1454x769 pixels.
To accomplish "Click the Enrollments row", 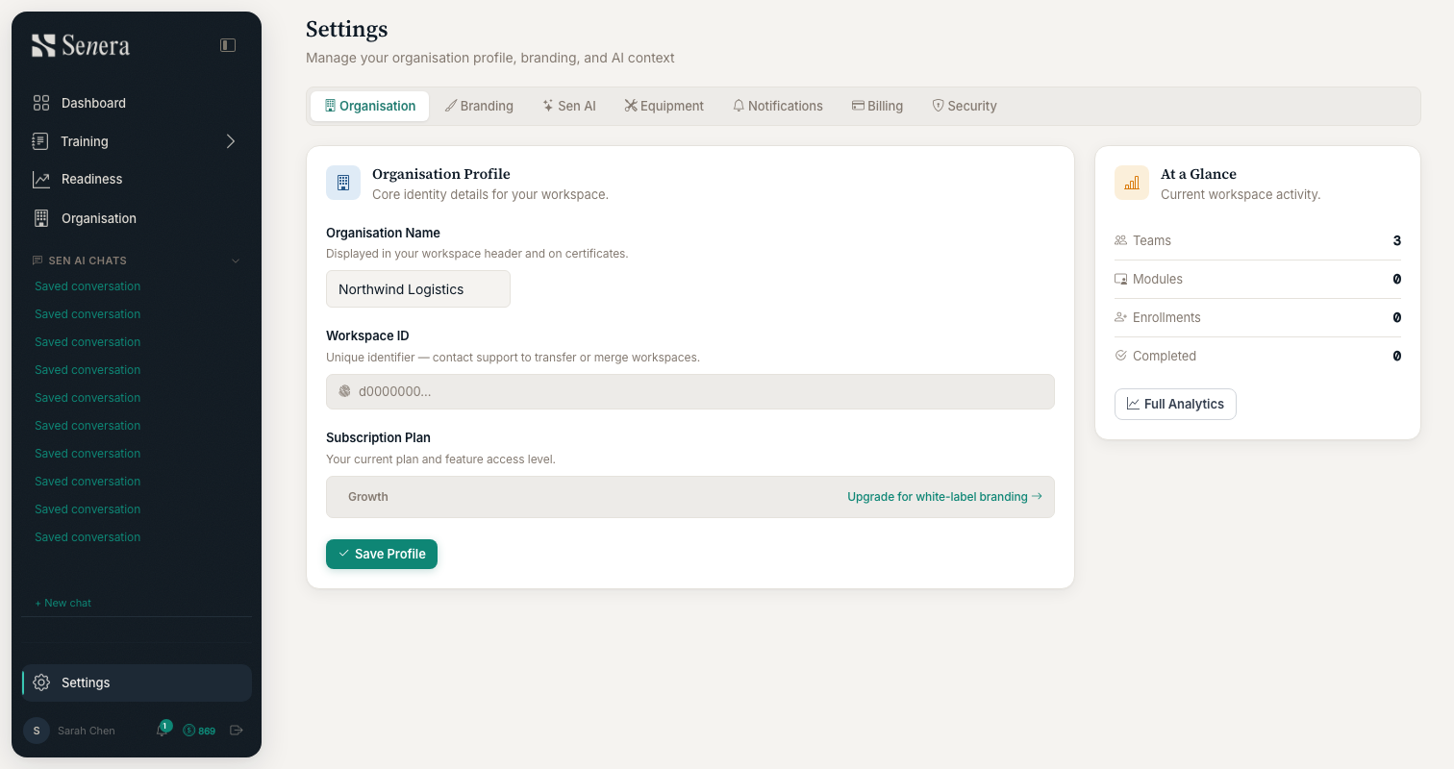I will coord(1258,317).
